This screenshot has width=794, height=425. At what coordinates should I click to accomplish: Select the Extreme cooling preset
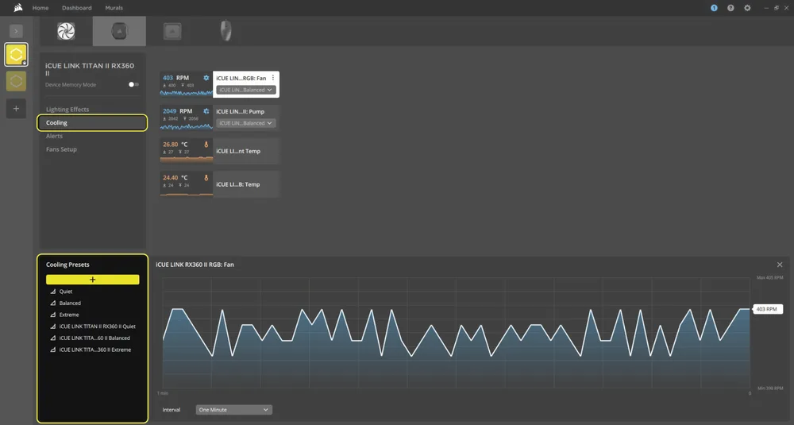click(x=69, y=315)
